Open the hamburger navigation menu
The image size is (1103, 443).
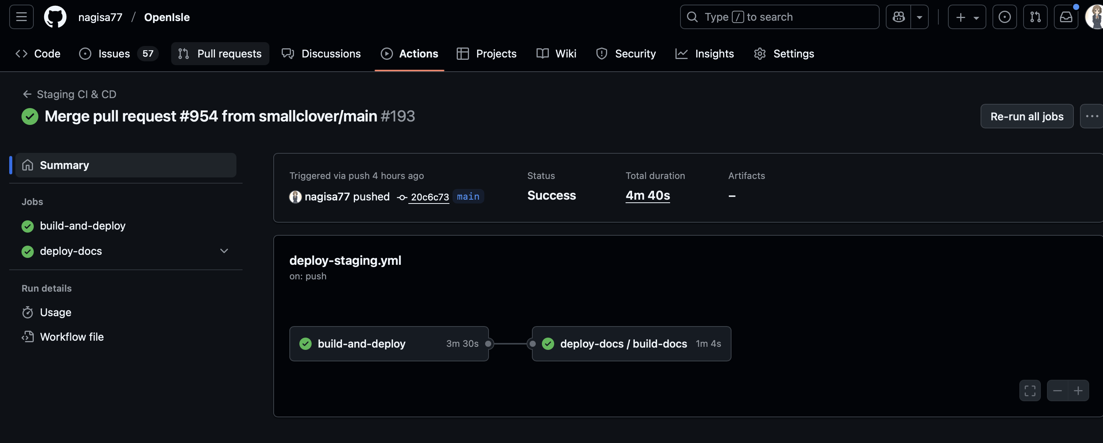[21, 17]
